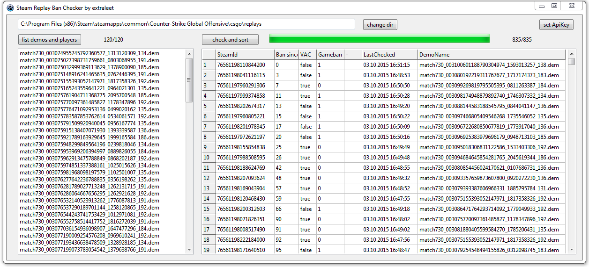This screenshot has height=267, width=589.
Task: Click results table scrollbar thumb
Action: point(572,61)
